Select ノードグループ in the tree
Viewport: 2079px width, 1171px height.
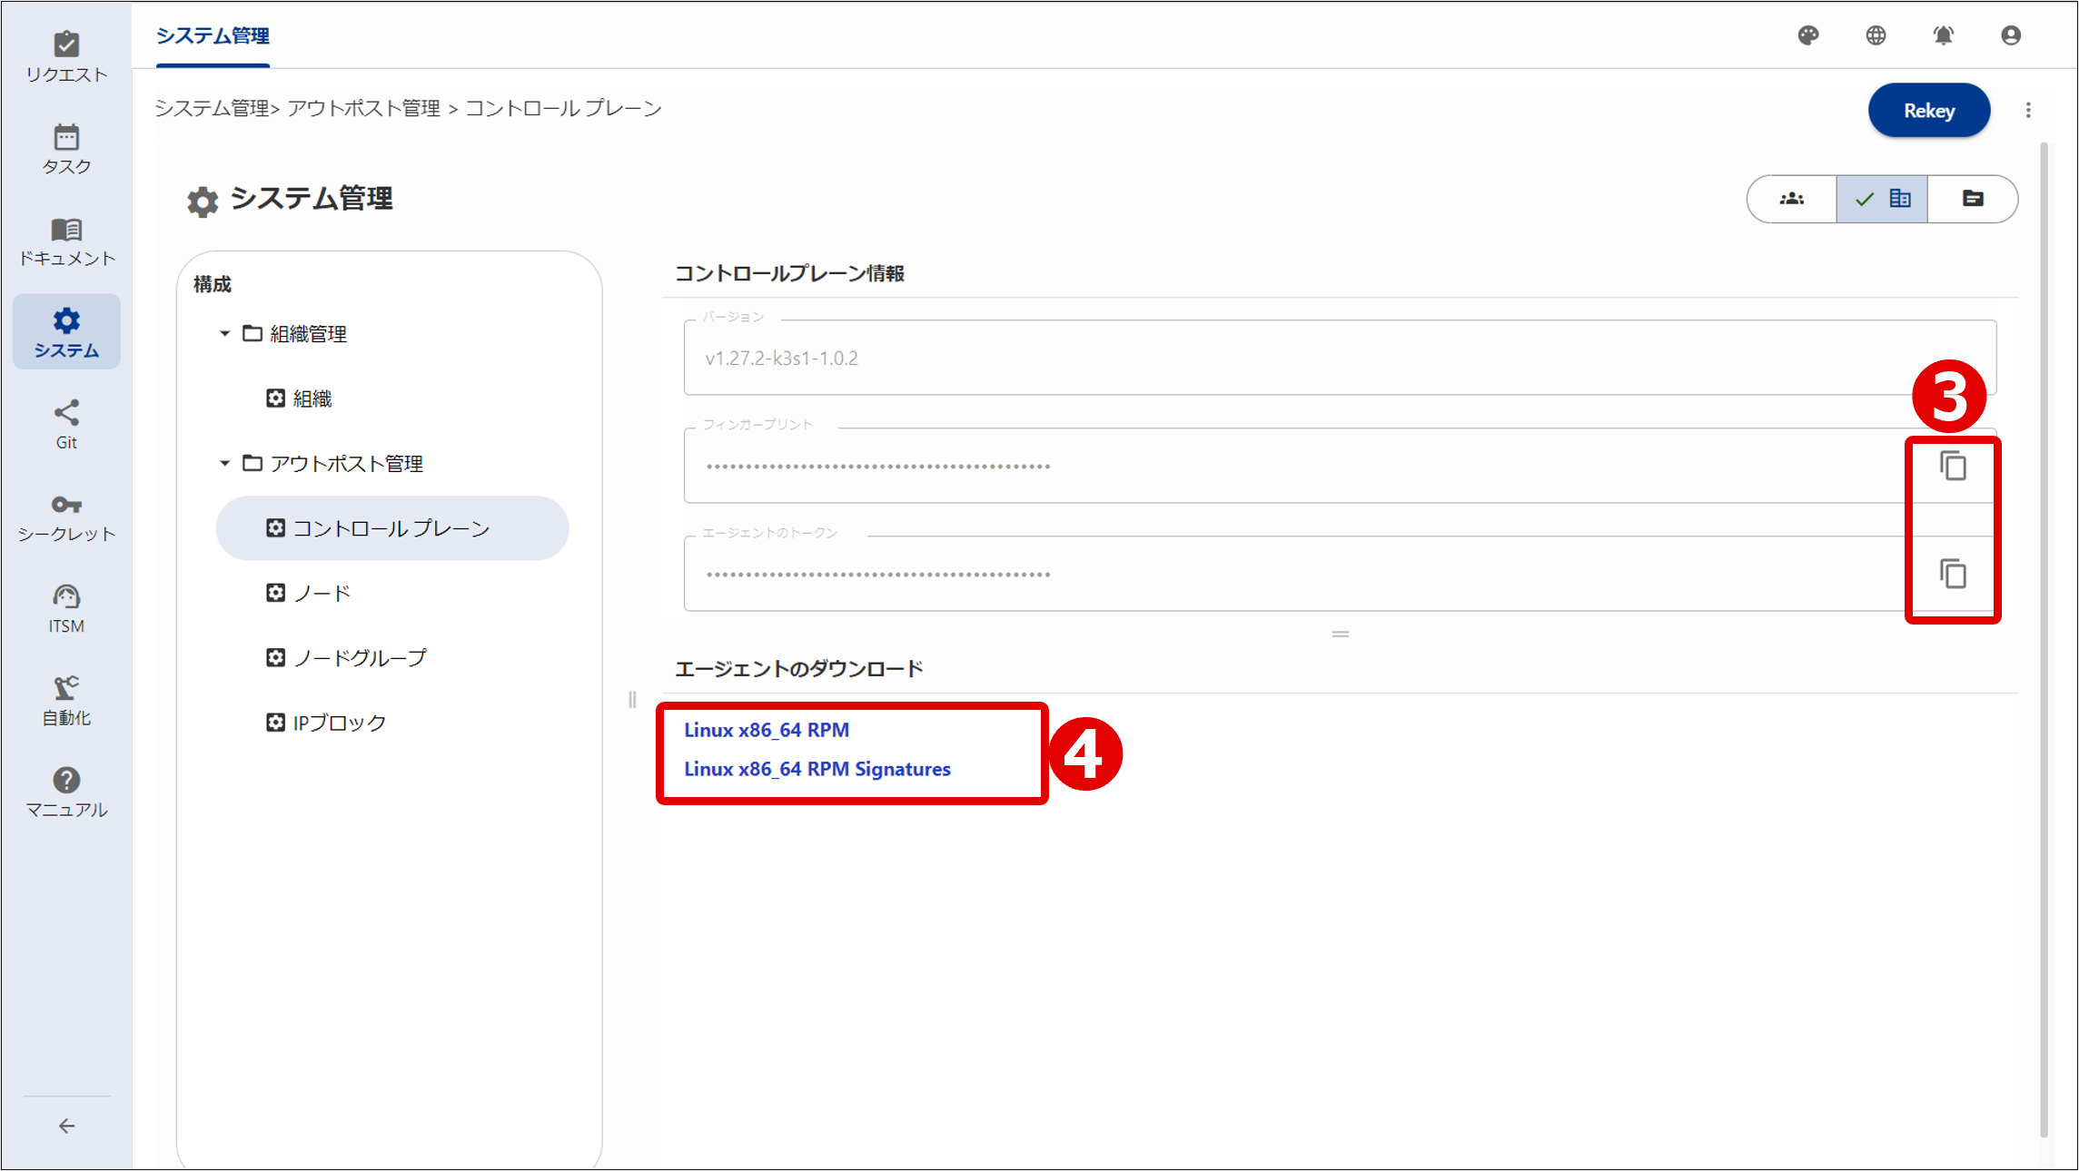359,657
